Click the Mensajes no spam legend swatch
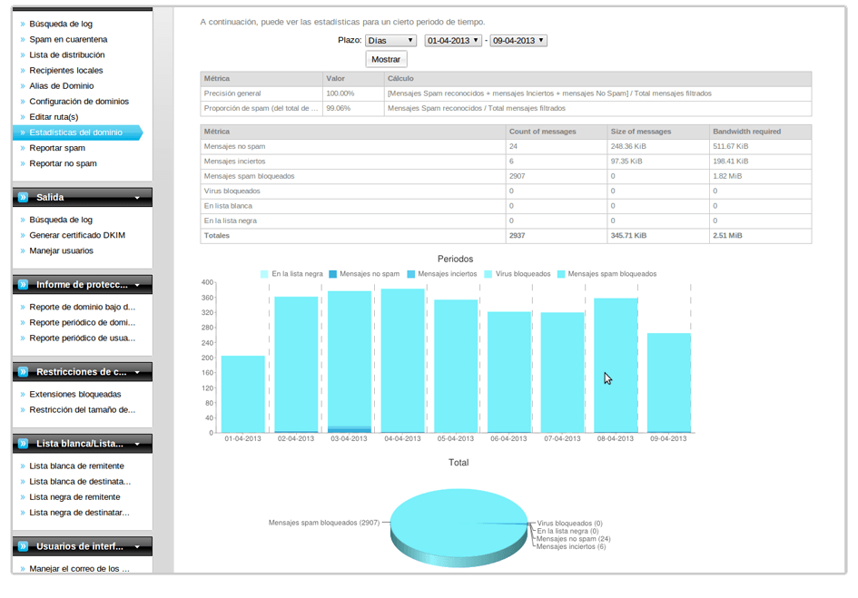Screen dimensions: 858x598 pos(332,274)
